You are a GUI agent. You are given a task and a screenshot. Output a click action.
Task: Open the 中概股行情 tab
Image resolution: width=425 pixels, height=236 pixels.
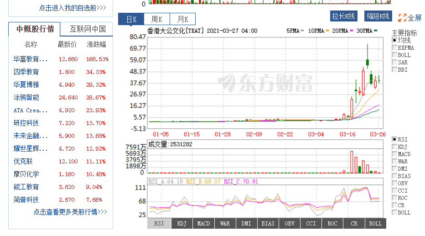35,29
